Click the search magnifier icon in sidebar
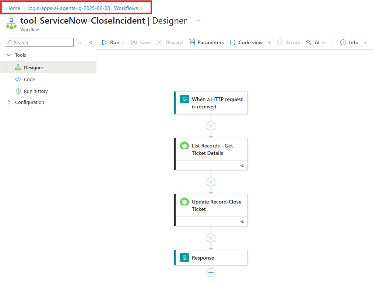 (9, 42)
